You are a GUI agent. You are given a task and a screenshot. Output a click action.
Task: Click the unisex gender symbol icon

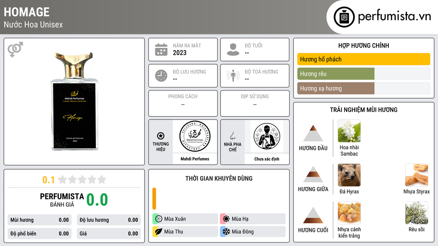15,50
